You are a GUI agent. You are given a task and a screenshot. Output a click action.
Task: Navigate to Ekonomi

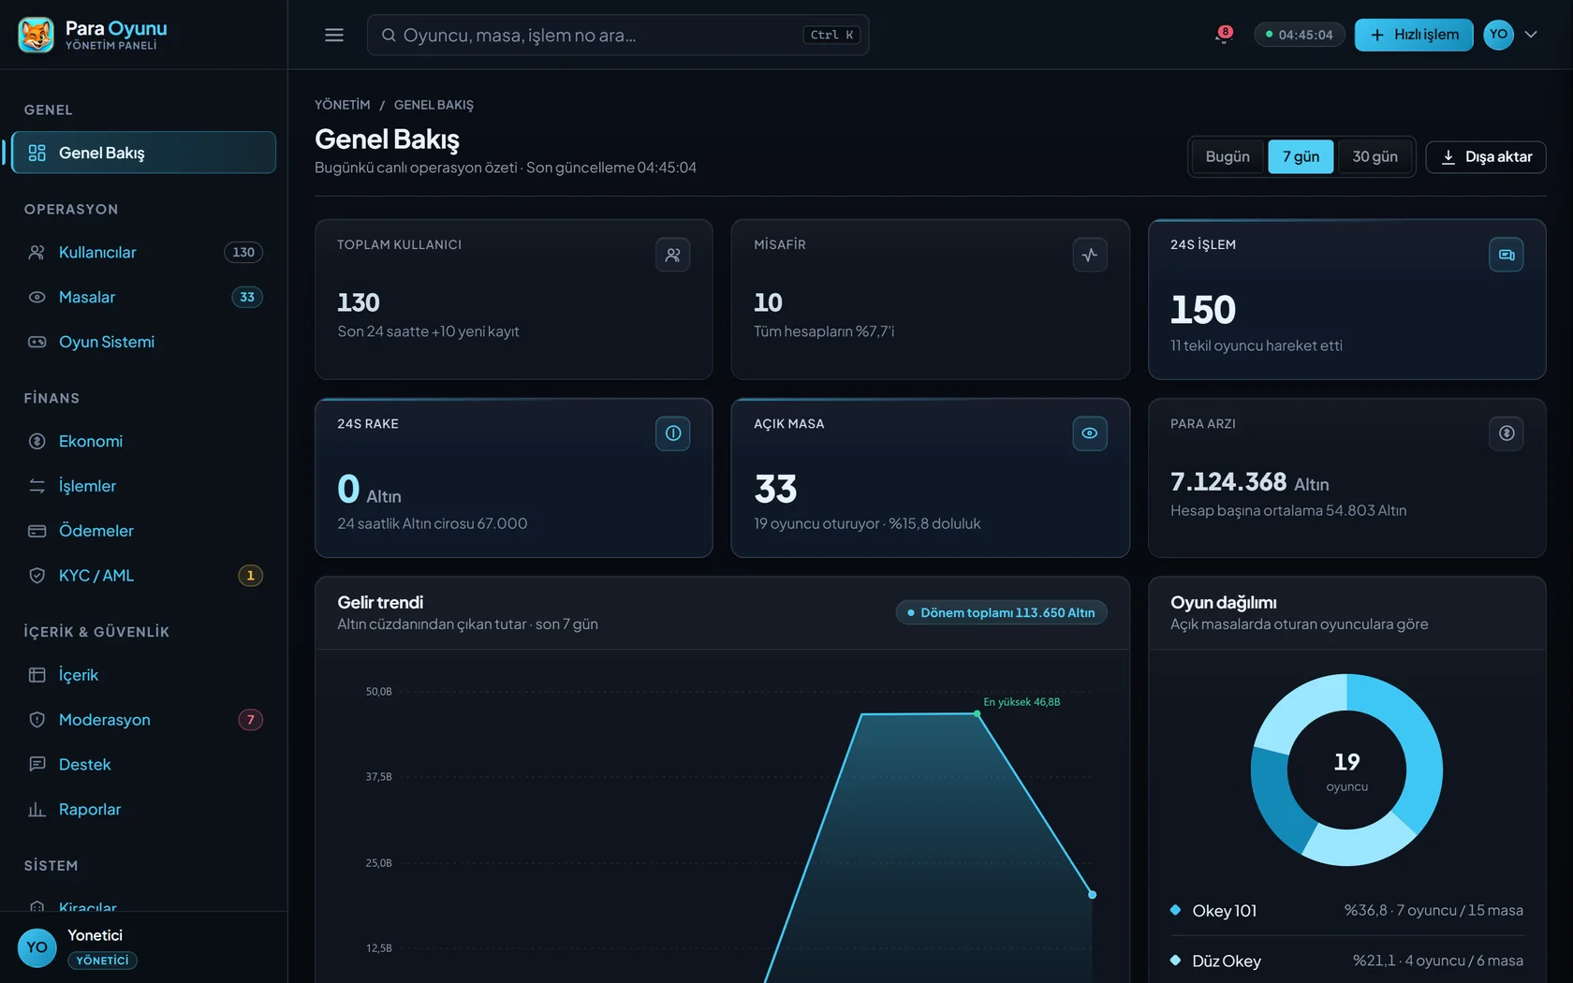tap(144, 441)
